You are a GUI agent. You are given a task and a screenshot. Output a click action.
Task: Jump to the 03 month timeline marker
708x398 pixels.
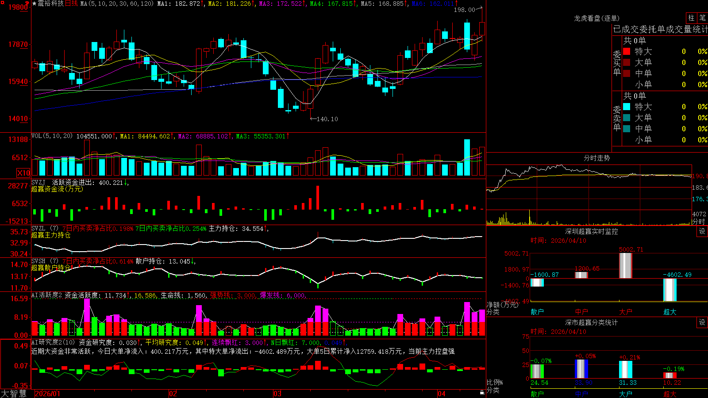pos(277,394)
